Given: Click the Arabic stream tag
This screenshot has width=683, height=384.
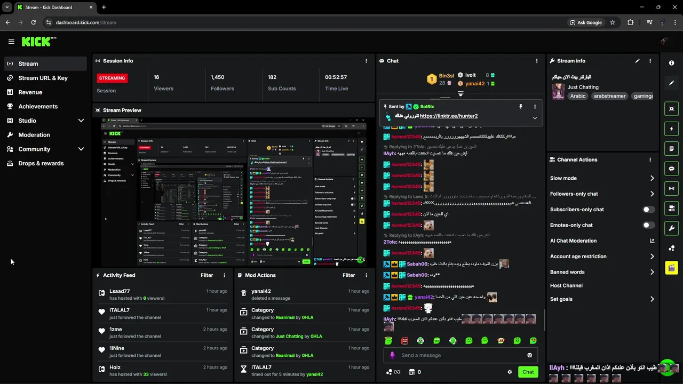Looking at the screenshot, I should click(x=577, y=96).
